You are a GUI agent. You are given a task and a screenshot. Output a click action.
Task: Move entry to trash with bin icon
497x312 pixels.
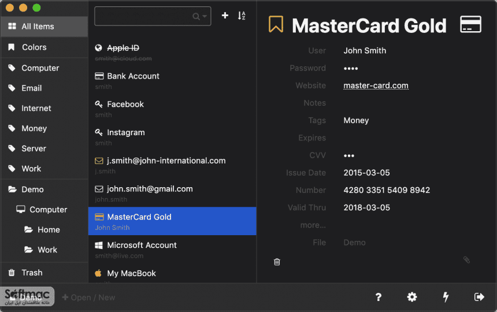(277, 262)
